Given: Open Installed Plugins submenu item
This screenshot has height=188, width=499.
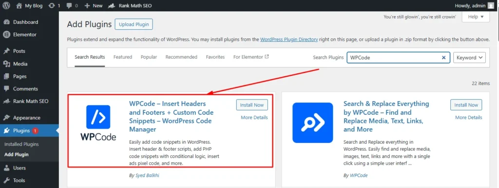Looking at the screenshot, I should (21, 144).
